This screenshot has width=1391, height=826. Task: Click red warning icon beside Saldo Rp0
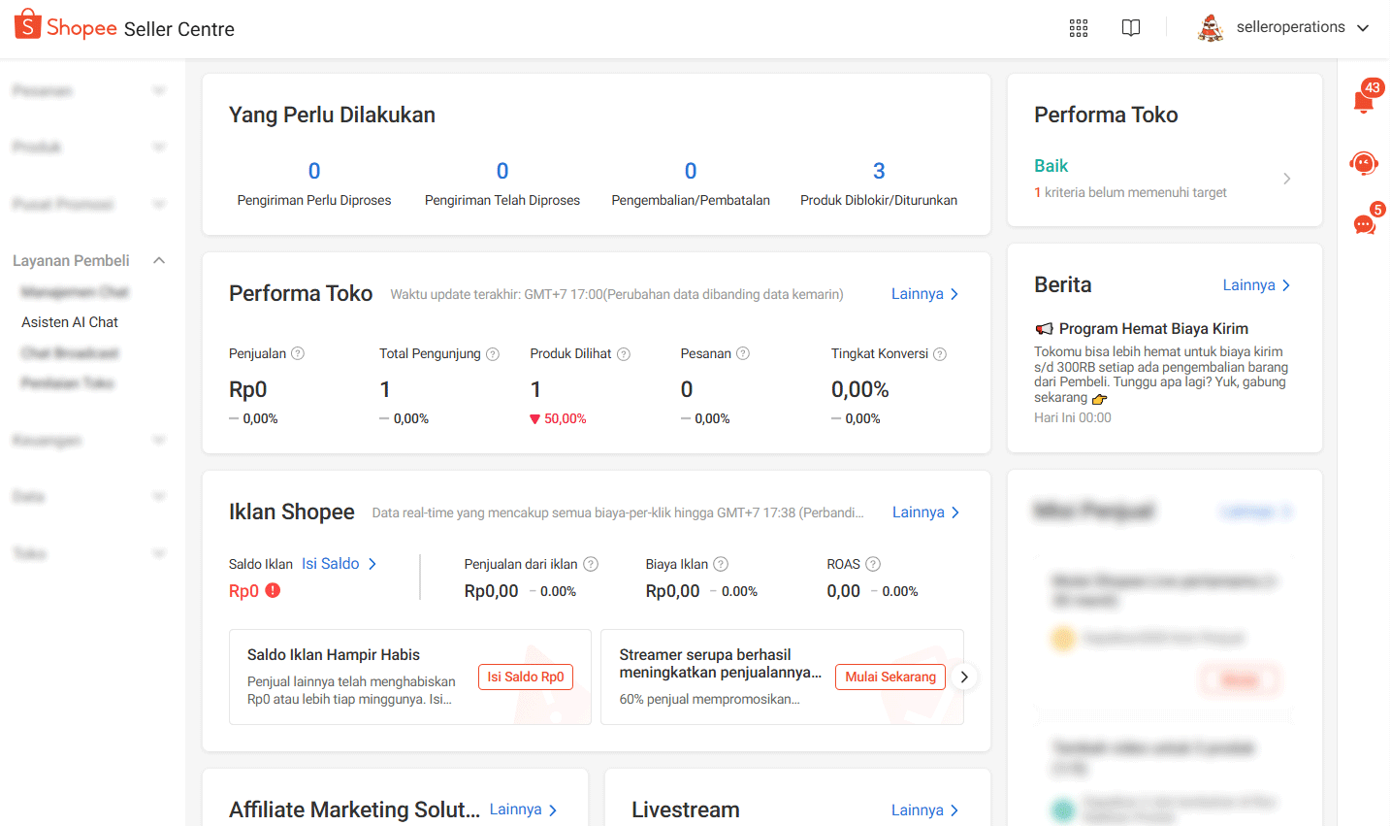pos(273,590)
